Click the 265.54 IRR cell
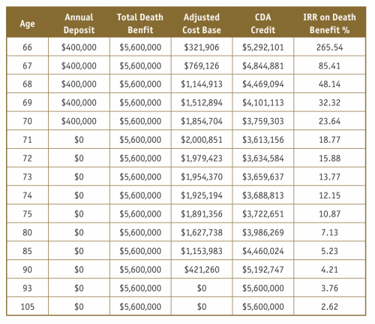 pos(329,47)
